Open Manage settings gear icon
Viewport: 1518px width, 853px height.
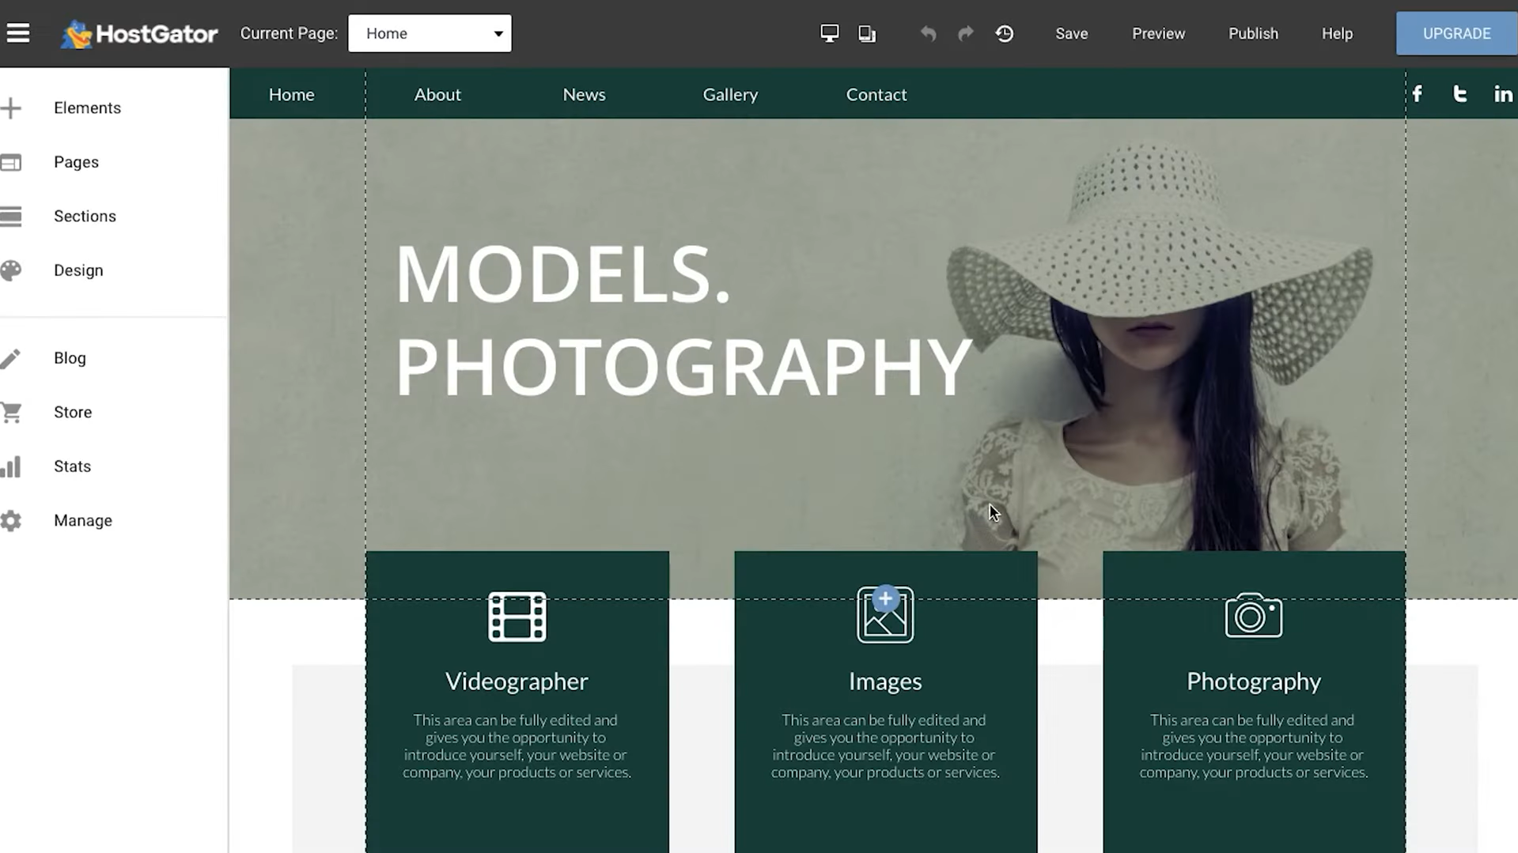coord(12,520)
